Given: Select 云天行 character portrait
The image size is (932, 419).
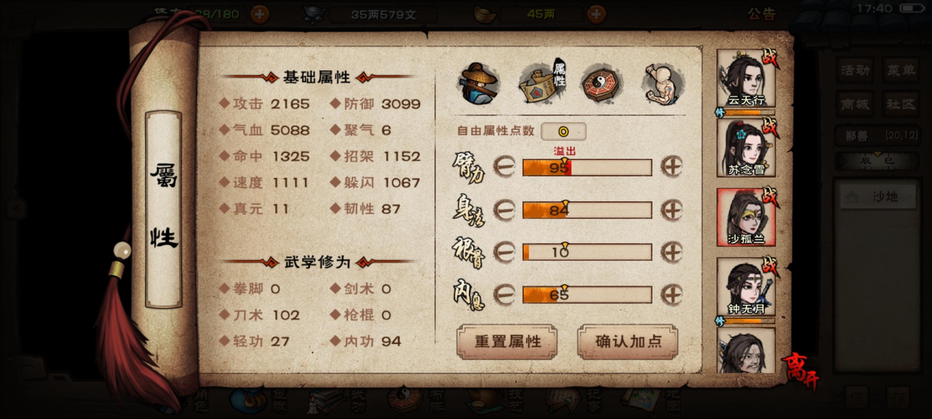Looking at the screenshot, I should 746,78.
